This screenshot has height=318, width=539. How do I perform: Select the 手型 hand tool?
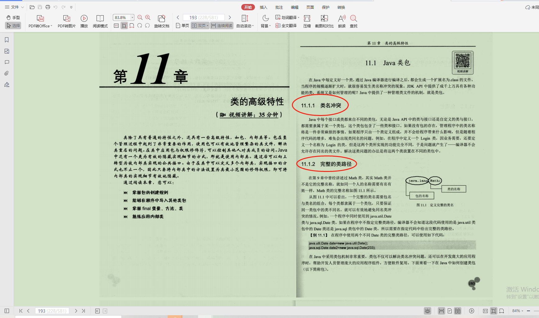pyautogui.click(x=13, y=17)
